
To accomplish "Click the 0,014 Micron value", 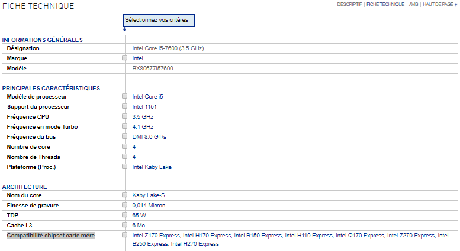I will coord(149,206).
